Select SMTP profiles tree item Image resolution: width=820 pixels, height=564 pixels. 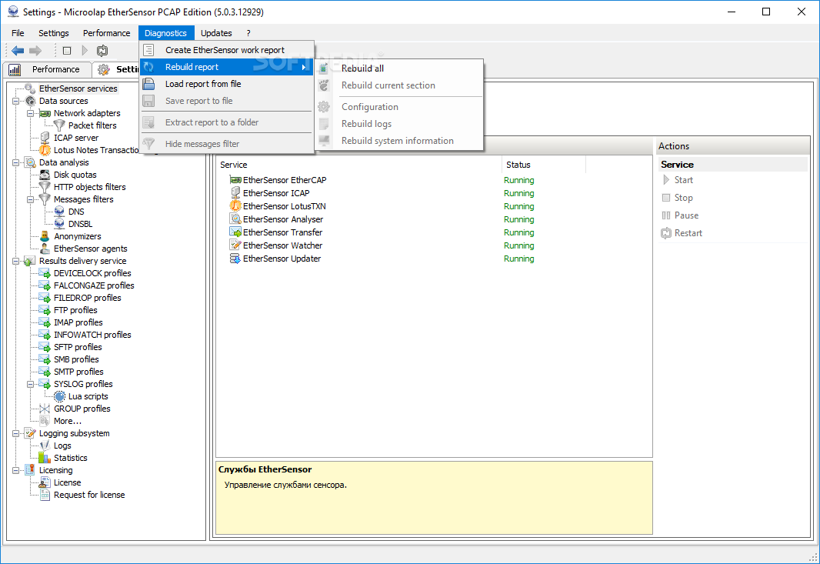(x=78, y=372)
